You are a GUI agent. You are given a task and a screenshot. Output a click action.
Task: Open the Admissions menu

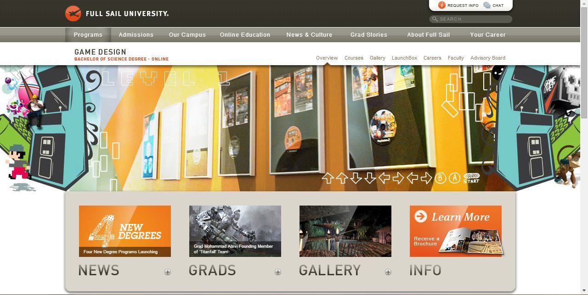coord(136,34)
